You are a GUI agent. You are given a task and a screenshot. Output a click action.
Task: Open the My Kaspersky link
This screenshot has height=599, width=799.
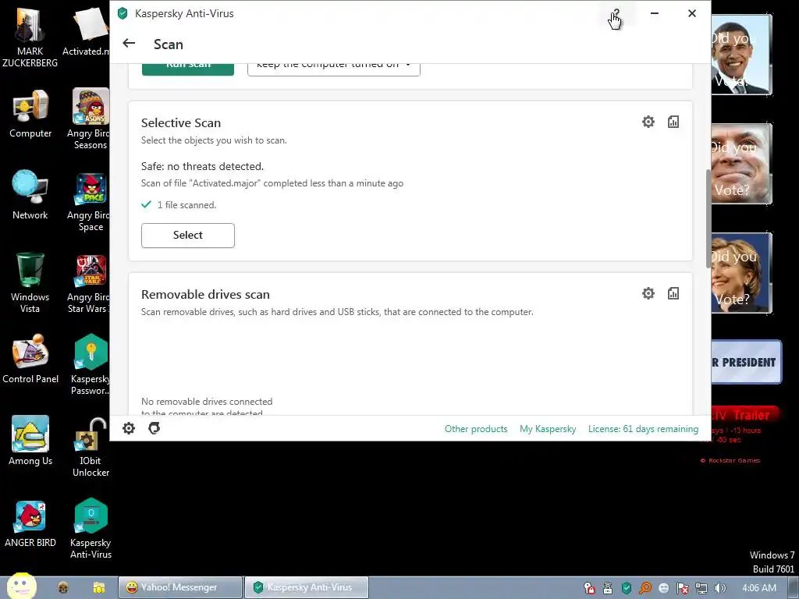[x=548, y=429]
